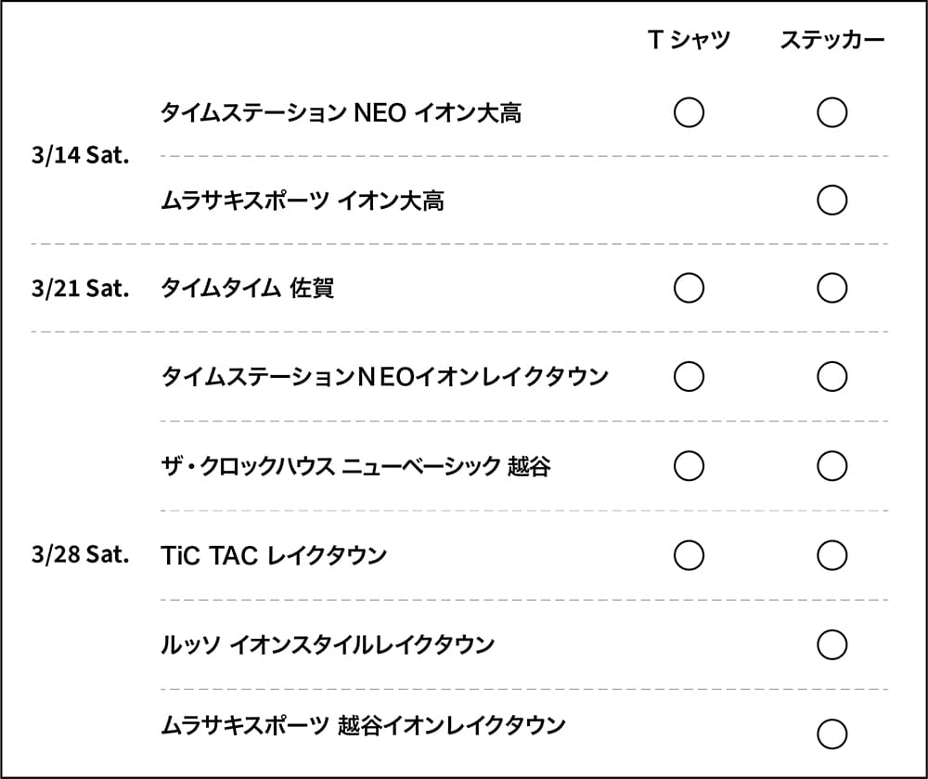
Task: Select sticker circle for タイムステーションNEOイオンレイクタウン
Action: [x=831, y=376]
